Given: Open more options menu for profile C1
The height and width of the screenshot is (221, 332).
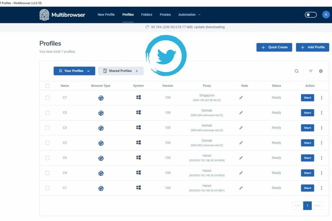Looking at the screenshot, I should (x=321, y=188).
